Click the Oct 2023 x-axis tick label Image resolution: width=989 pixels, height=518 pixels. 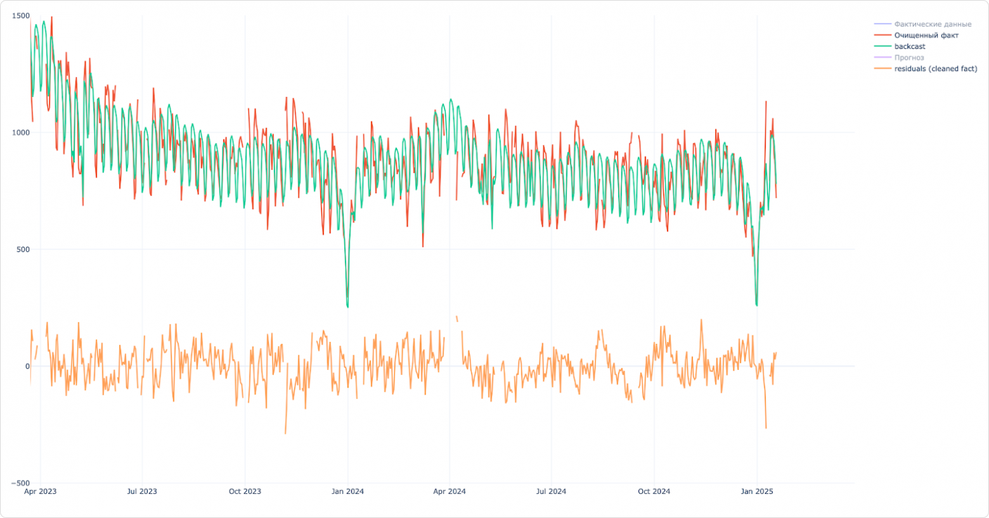point(245,491)
